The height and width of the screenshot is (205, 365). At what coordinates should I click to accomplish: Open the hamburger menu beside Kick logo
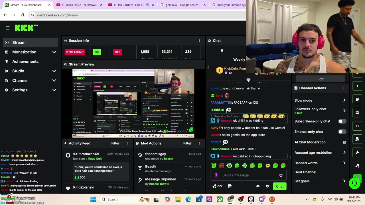pyautogui.click(x=8, y=28)
